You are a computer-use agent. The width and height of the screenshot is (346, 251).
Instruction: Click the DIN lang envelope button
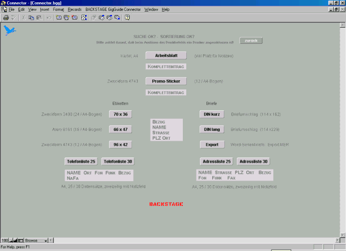tap(213, 129)
